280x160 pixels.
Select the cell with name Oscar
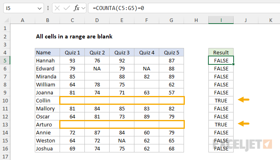pyautogui.click(x=48, y=116)
